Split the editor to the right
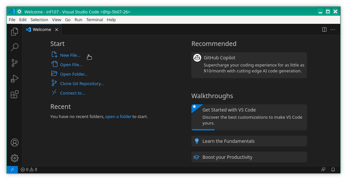347x180 pixels. point(324,29)
